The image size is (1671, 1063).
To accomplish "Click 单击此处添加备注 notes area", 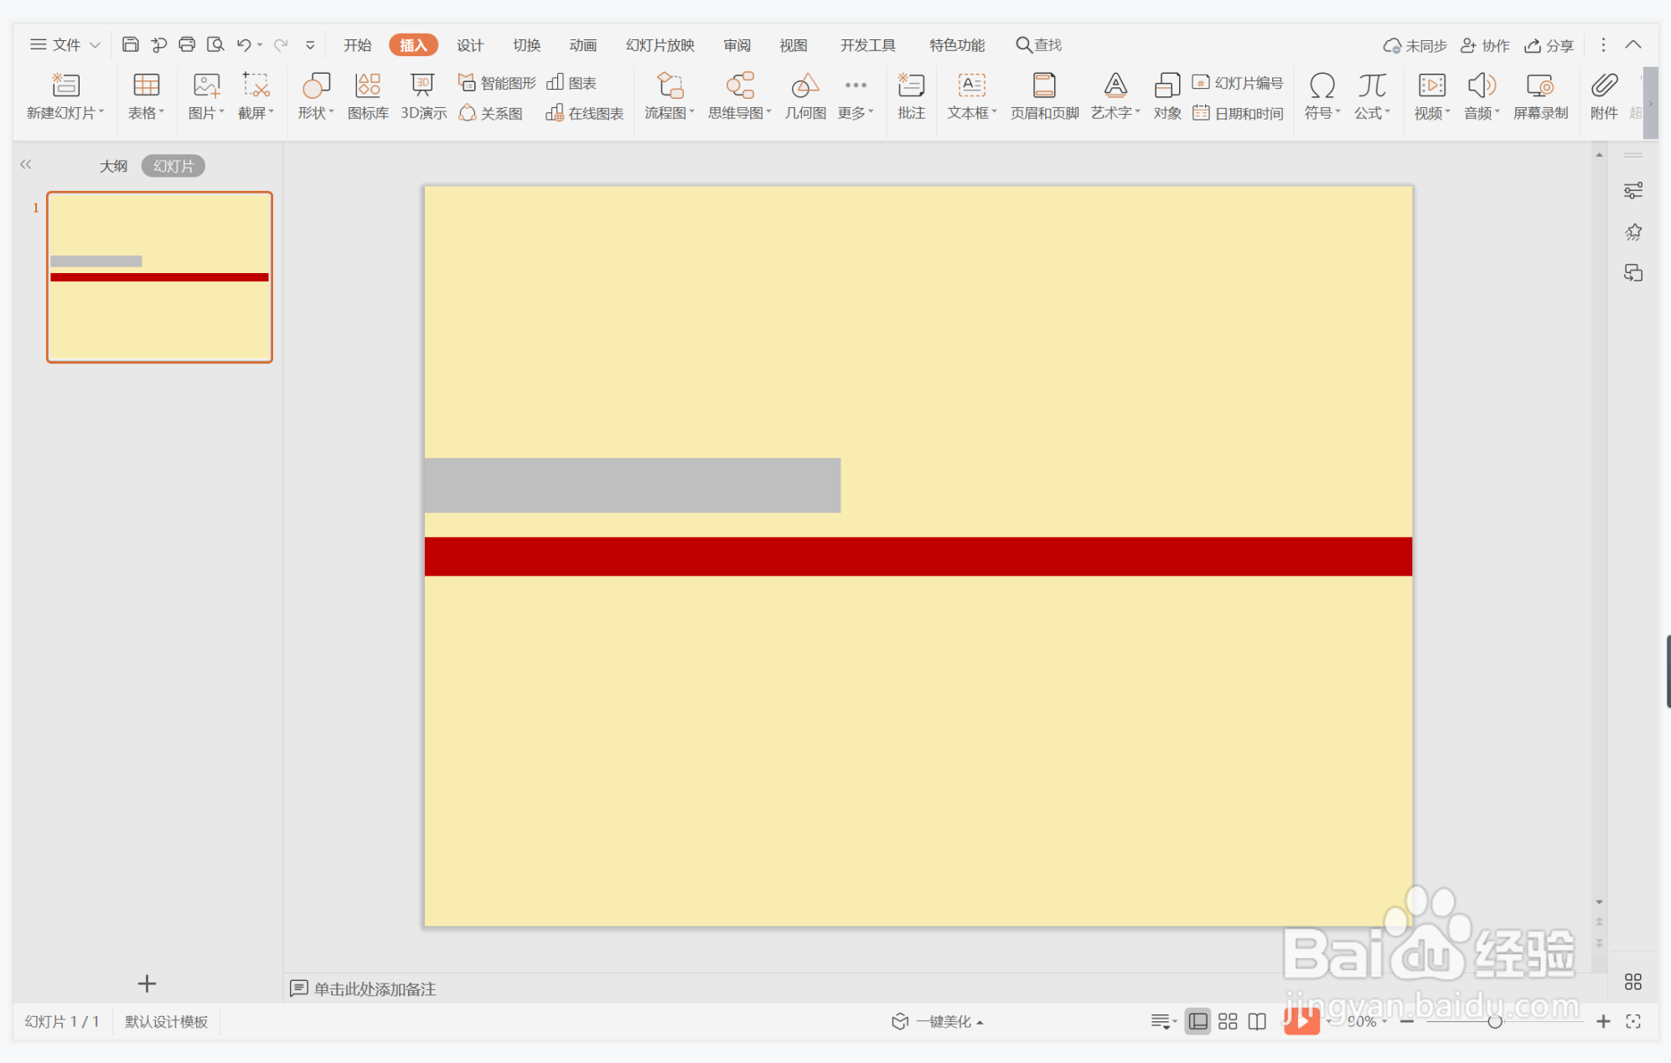I will 374,988.
